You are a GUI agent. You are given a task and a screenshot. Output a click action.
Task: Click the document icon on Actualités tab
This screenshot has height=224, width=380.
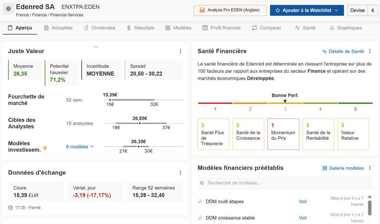click(x=46, y=28)
